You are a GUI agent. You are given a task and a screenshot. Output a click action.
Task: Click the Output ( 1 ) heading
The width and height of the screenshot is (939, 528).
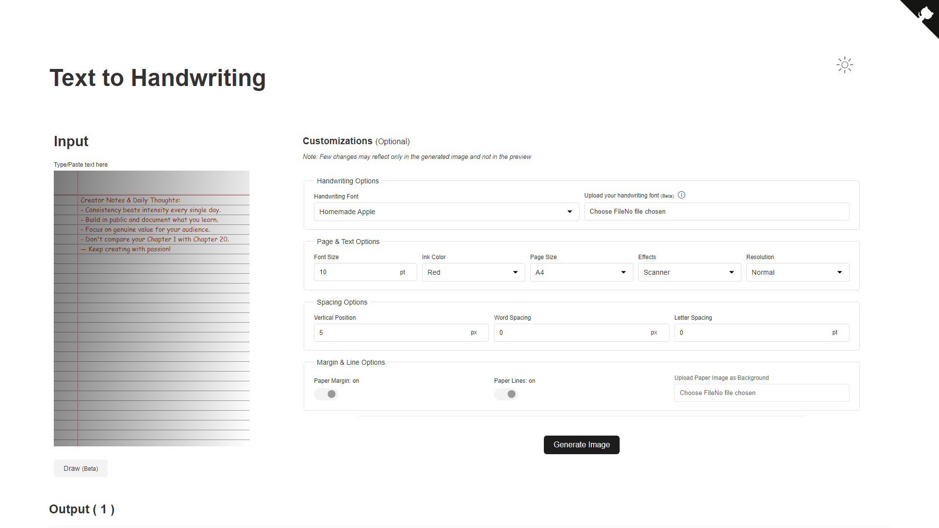(x=82, y=509)
